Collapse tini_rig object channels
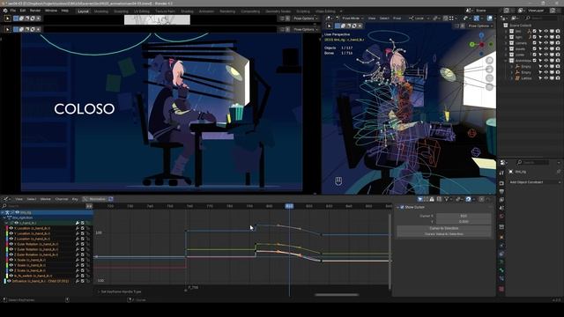Viewport: 564px width, 317px height. (3, 212)
